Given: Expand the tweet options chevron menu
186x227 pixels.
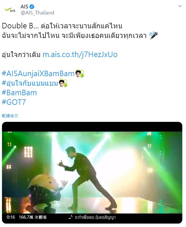Looking at the screenshot, I should [180, 6].
